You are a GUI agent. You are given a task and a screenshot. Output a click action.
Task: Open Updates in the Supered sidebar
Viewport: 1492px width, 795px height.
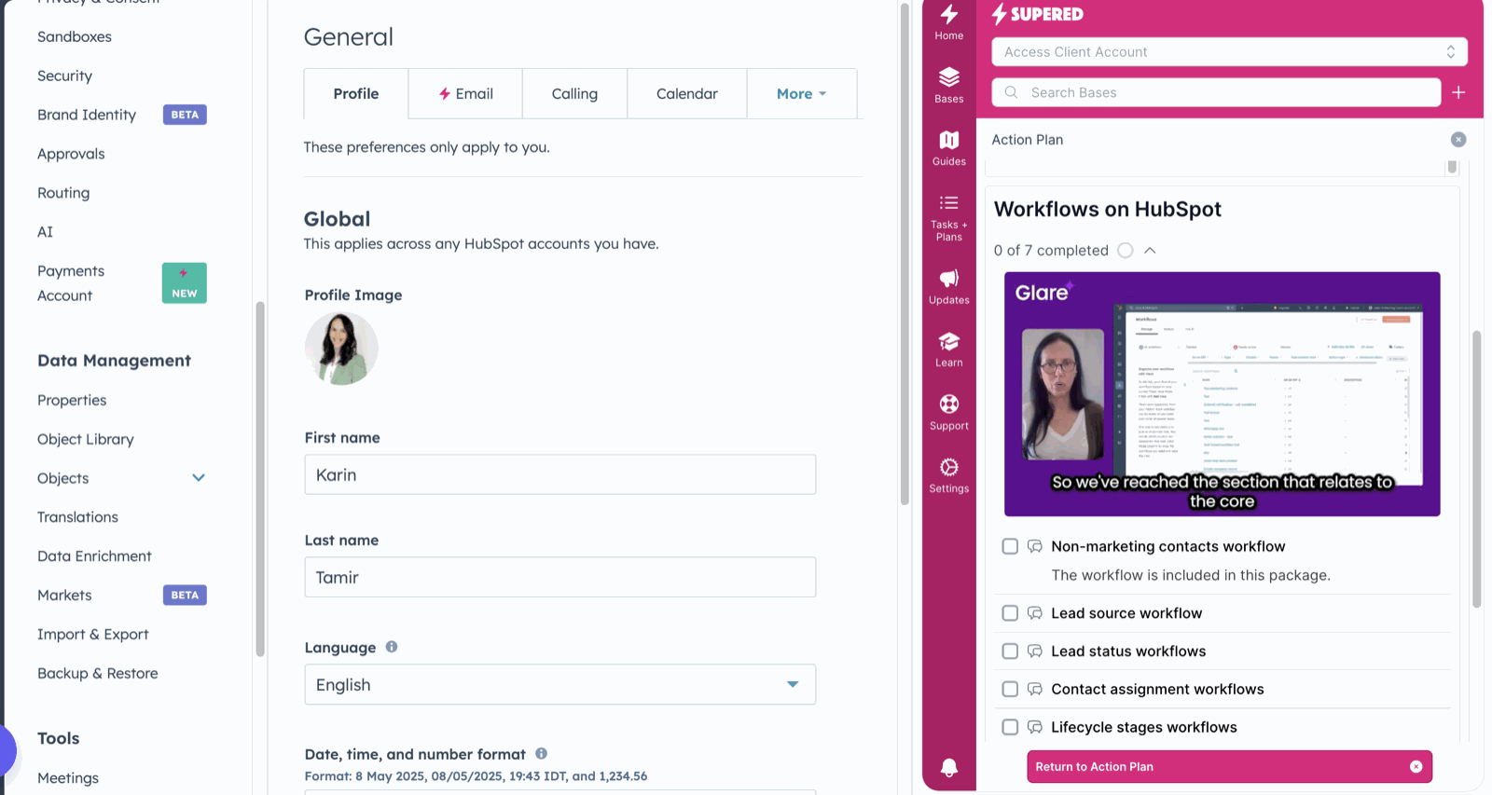click(948, 287)
